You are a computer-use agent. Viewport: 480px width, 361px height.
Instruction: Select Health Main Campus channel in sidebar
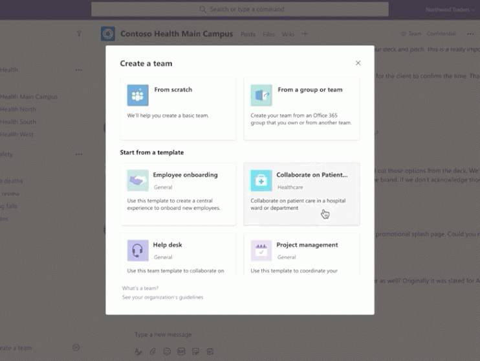(x=28, y=97)
